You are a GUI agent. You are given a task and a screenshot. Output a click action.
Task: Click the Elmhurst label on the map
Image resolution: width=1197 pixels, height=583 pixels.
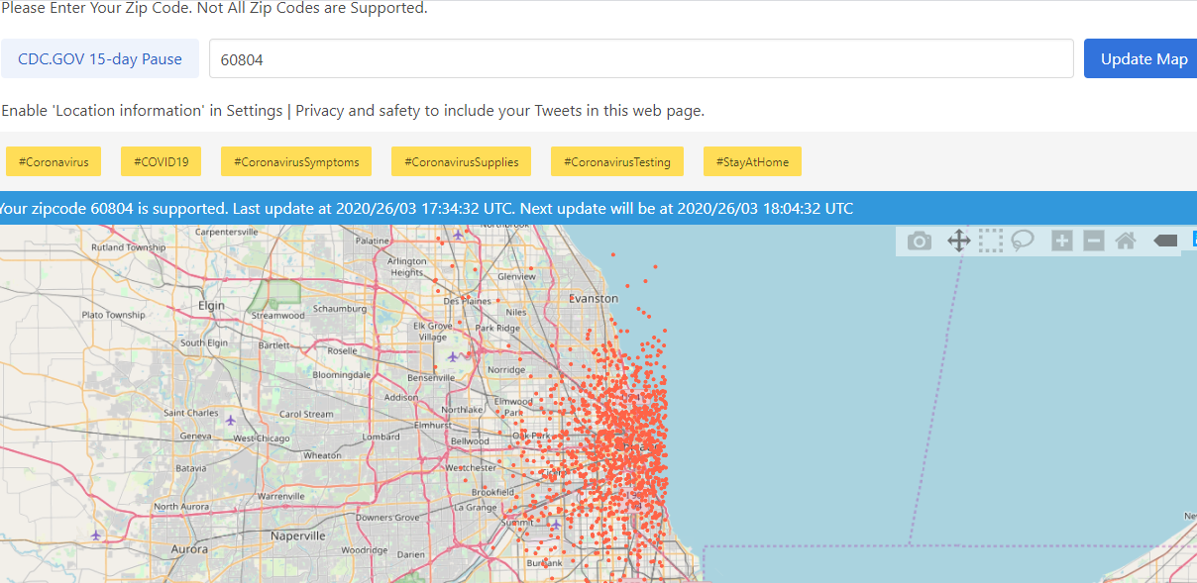pyautogui.click(x=432, y=425)
